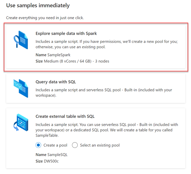Select the Select an existing pool option

click(x=75, y=145)
